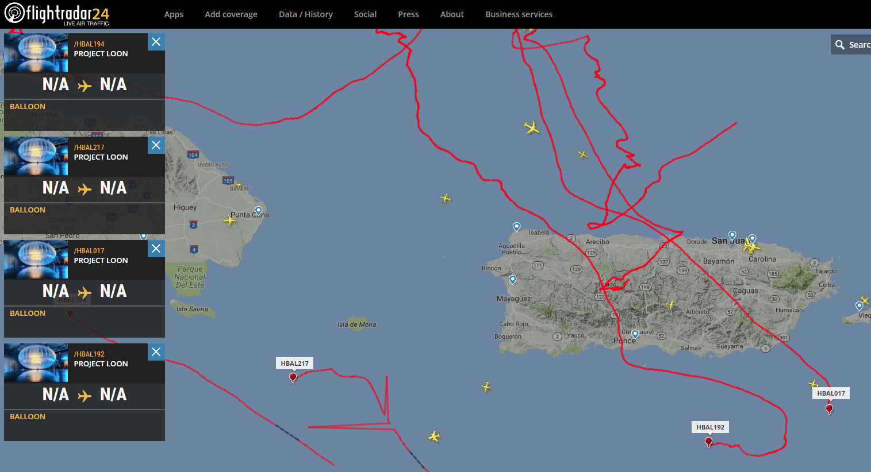Click the airport pin above Mayagüez
Image resolution: width=871 pixels, height=472 pixels.
coord(513,280)
